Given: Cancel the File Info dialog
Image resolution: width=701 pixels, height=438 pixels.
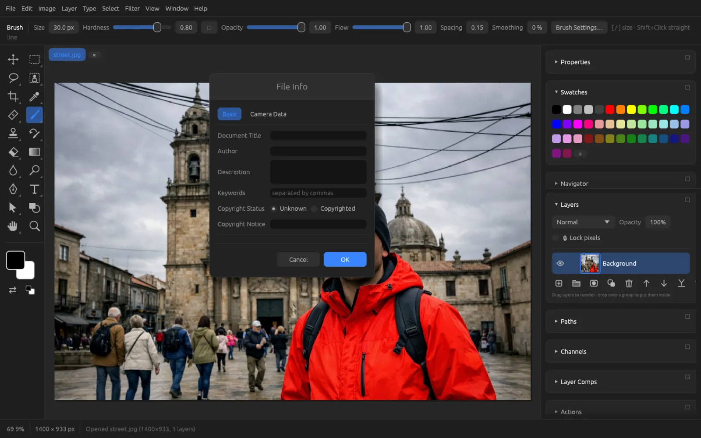Looking at the screenshot, I should [x=298, y=259].
